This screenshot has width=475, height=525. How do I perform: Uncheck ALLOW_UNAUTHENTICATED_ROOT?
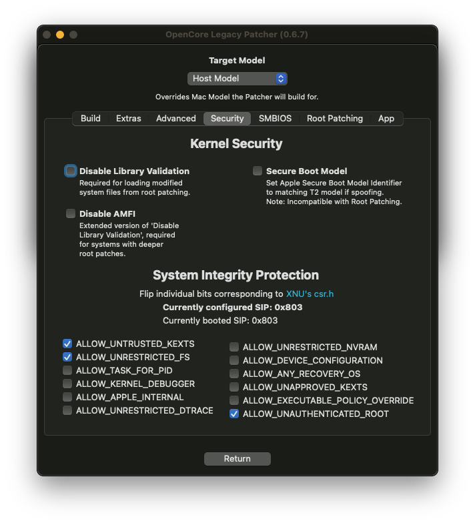tap(234, 414)
